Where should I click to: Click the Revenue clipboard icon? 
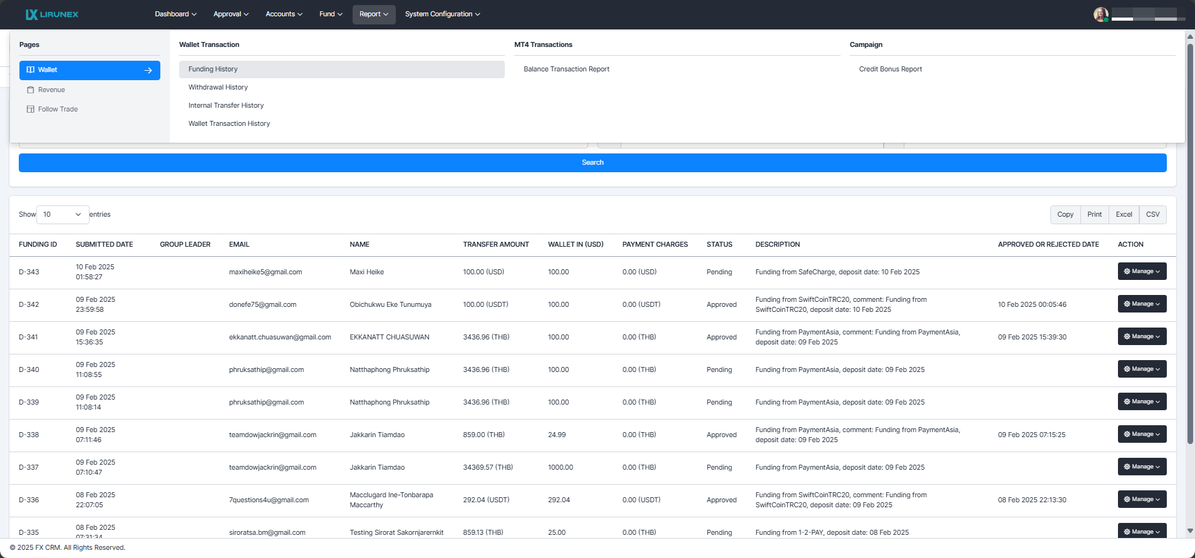click(x=31, y=90)
